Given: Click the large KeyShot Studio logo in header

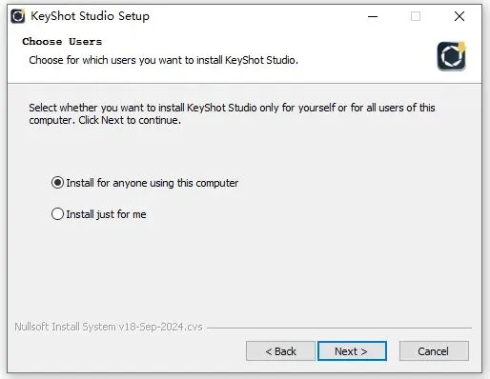Looking at the screenshot, I should (452, 56).
